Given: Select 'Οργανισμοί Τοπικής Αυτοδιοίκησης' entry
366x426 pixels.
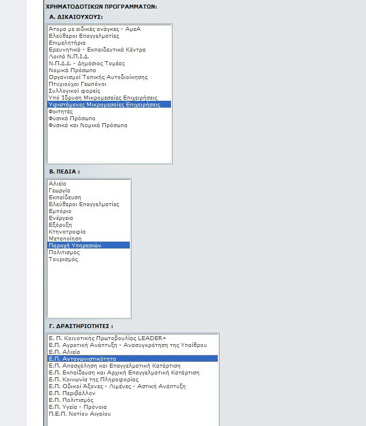Looking at the screenshot, I should click(109, 77).
